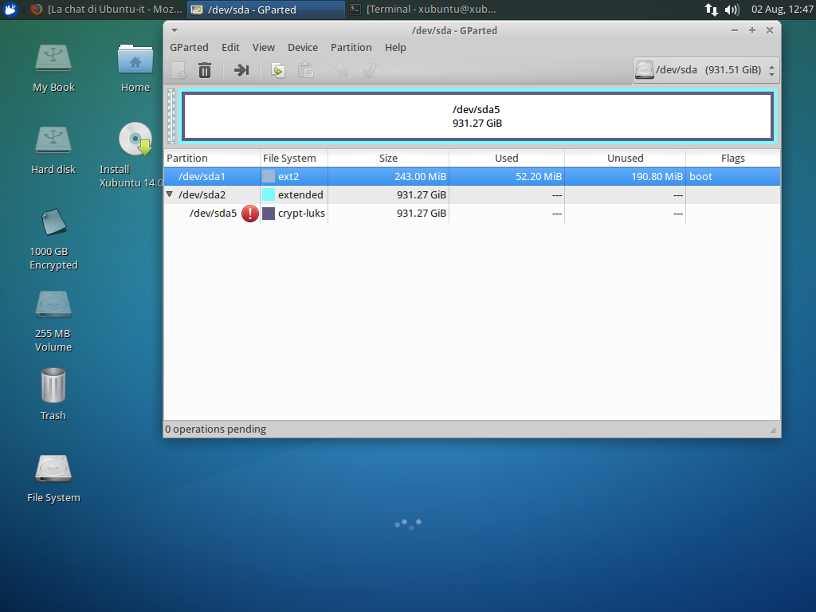Collapse the /dev/sda2 extended partition tree
This screenshot has width=816, height=612.
click(170, 194)
